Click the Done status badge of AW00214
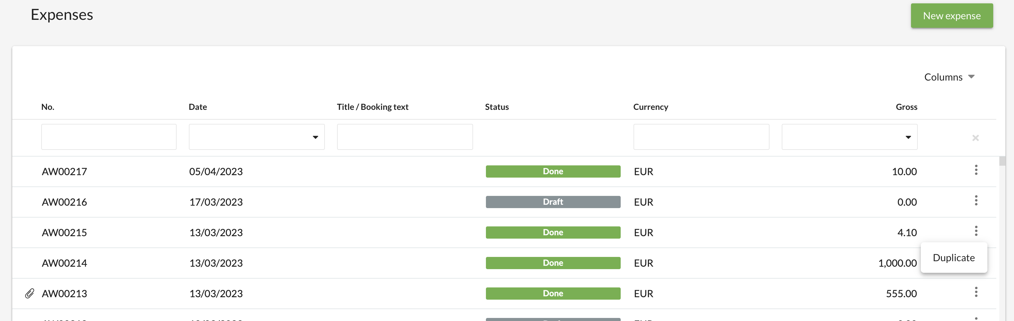Viewport: 1014px width, 321px height. click(553, 263)
